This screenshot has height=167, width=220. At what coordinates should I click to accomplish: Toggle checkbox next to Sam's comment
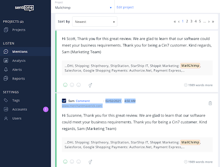[x=64, y=101]
